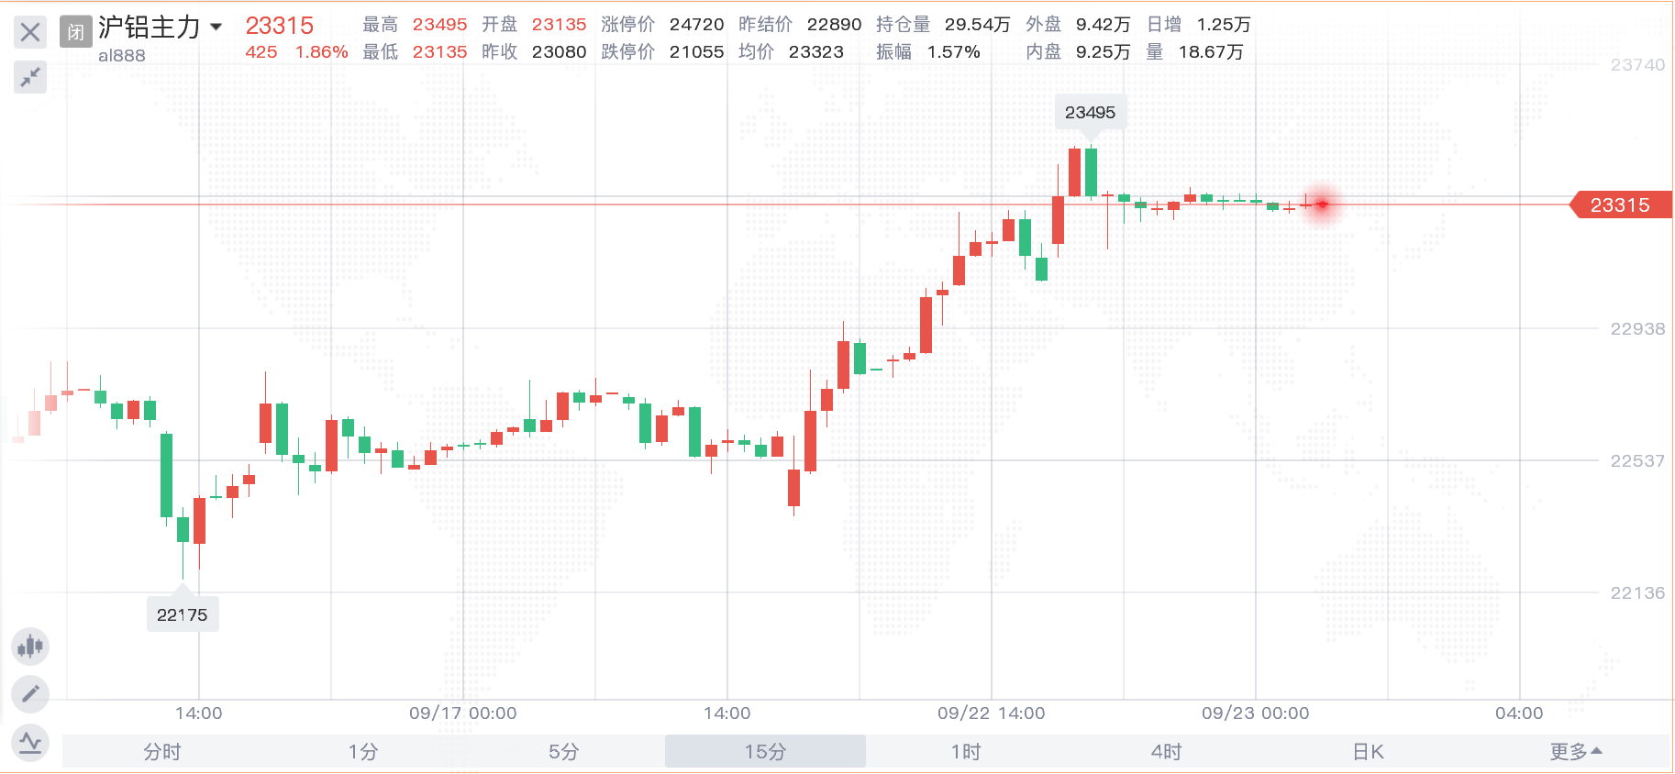Click the 均价 23323 value
This screenshot has height=774, width=1675.
815,52
